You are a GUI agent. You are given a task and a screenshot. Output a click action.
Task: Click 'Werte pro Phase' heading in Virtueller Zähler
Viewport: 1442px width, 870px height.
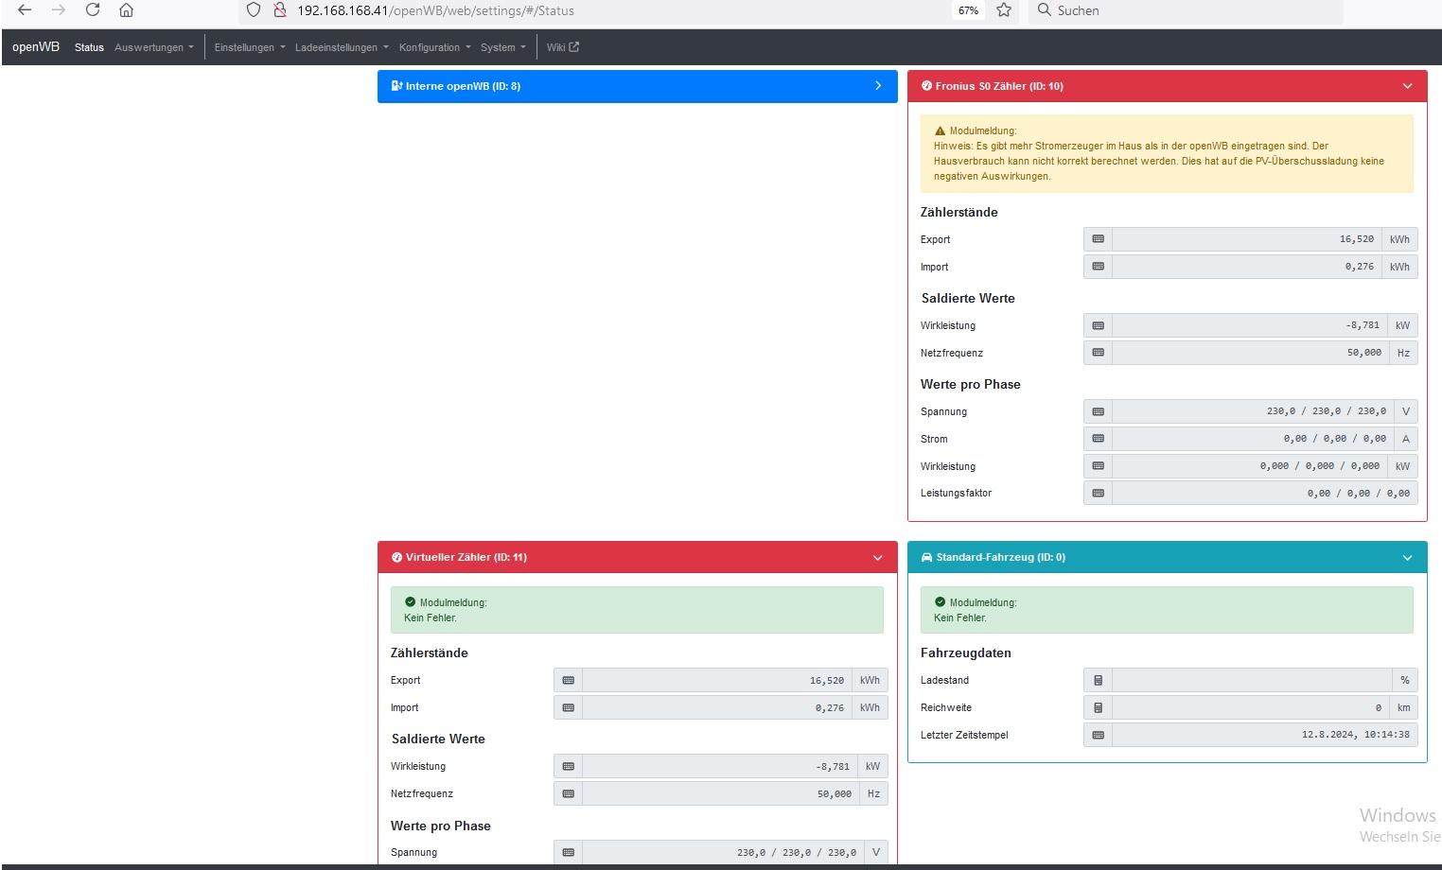coord(440,826)
